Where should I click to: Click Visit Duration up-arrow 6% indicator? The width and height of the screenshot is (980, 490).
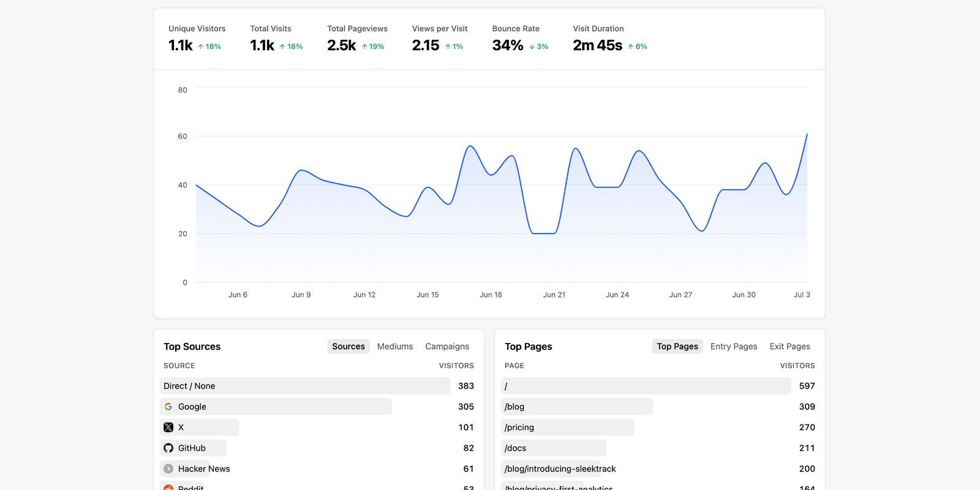click(x=638, y=47)
